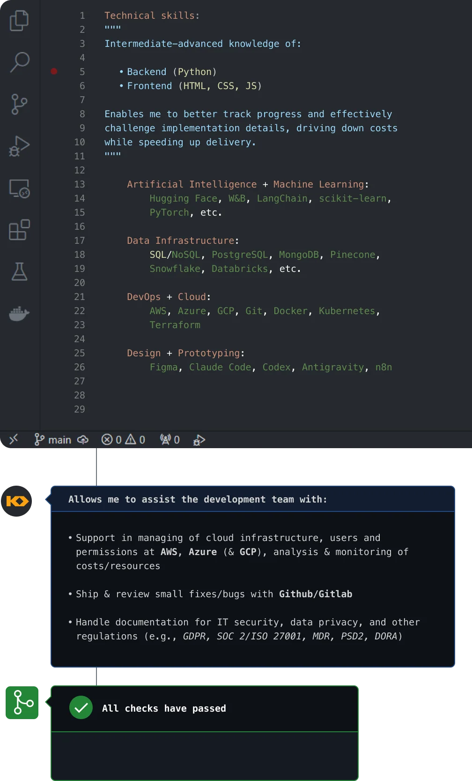This screenshot has height=781, width=472.
Task: Open the Search magnifier icon
Action: (19, 62)
